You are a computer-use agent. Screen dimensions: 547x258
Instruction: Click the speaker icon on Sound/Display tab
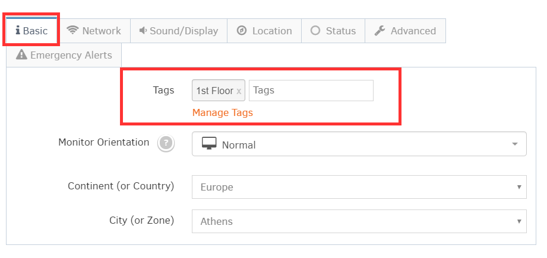point(143,31)
